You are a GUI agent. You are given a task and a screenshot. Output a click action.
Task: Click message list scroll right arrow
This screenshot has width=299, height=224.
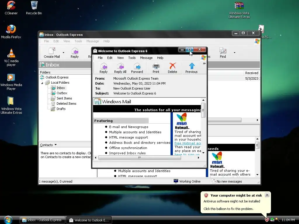[258, 120]
